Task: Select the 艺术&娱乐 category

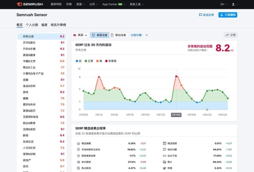Action: pos(42,43)
